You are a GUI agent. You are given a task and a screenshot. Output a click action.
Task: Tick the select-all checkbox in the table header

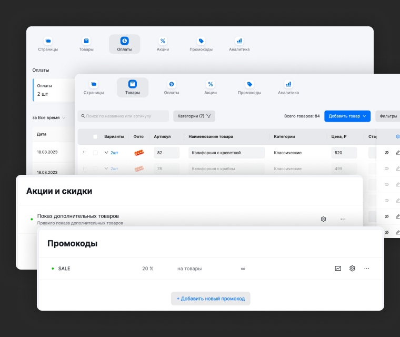pyautogui.click(x=95, y=136)
